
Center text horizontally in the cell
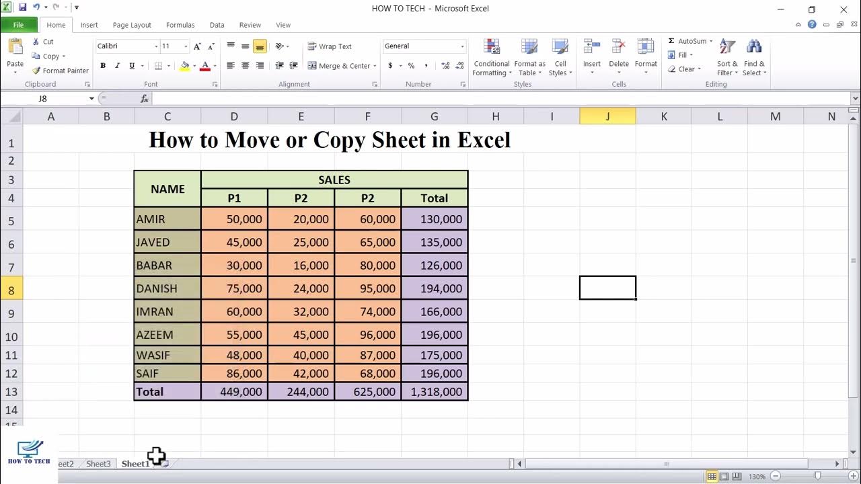[246, 66]
